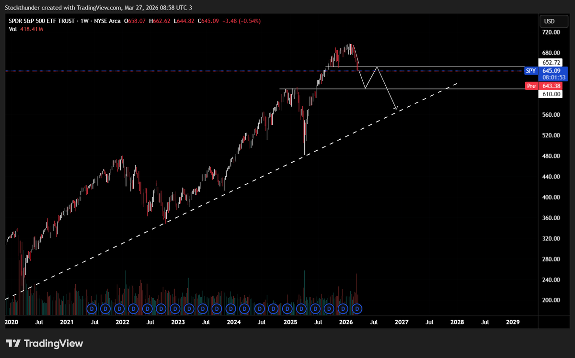Screen dimensions: 575x358
Task: Click the 2024 time axis label
Action: click(233, 323)
